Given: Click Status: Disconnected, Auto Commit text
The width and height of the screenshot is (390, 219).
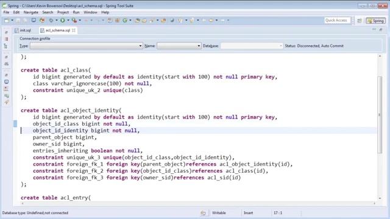Looking at the screenshot, I should click(314, 46).
